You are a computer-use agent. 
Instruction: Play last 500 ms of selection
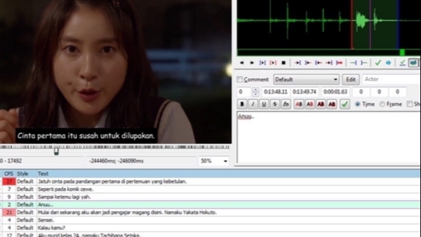[x=329, y=63]
